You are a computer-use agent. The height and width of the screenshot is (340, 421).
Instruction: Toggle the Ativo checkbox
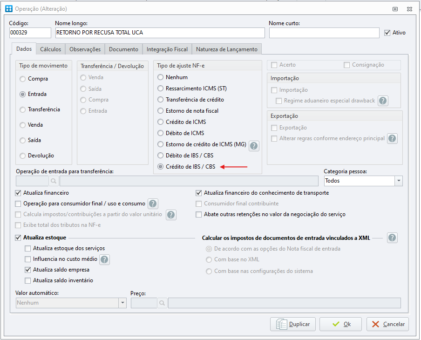pyautogui.click(x=387, y=33)
